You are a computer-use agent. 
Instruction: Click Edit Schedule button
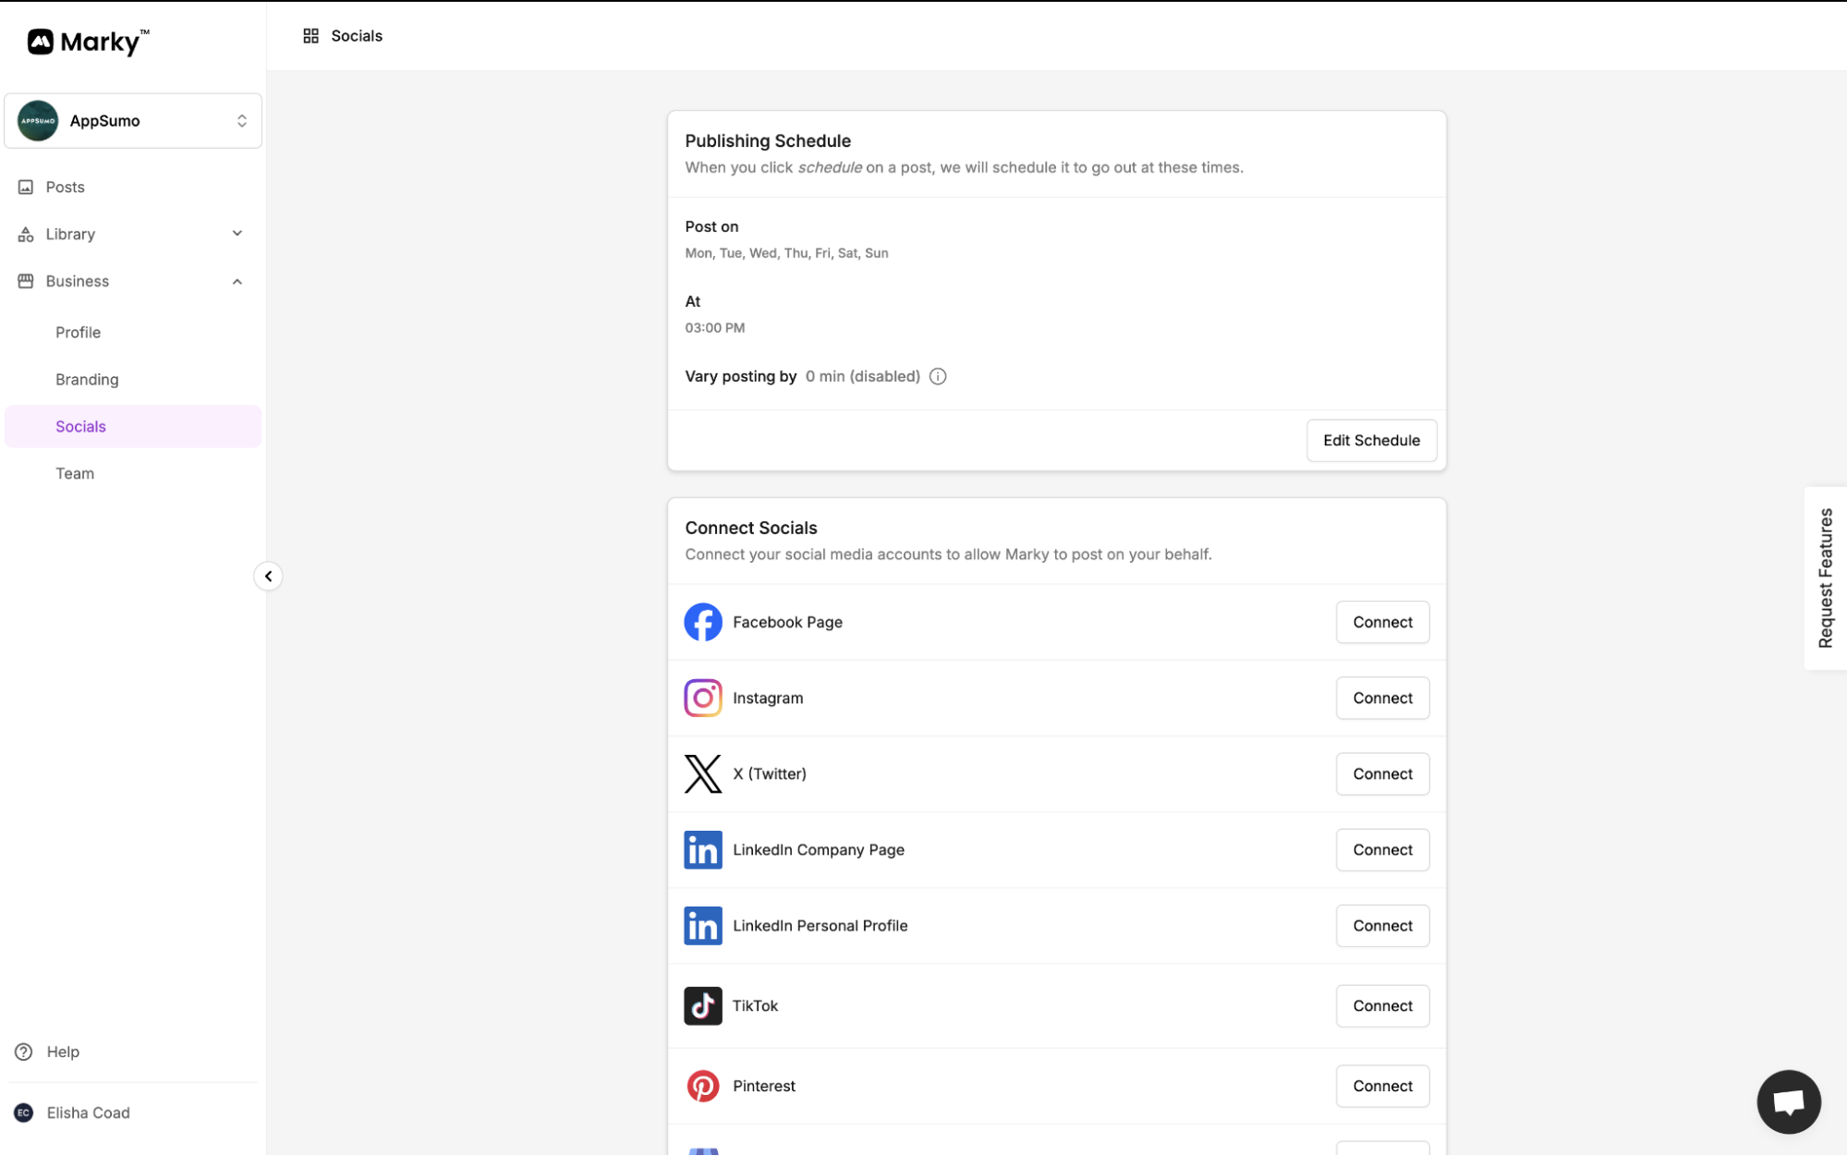(1371, 440)
